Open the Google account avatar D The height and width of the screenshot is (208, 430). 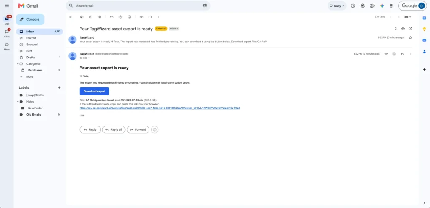(421, 6)
